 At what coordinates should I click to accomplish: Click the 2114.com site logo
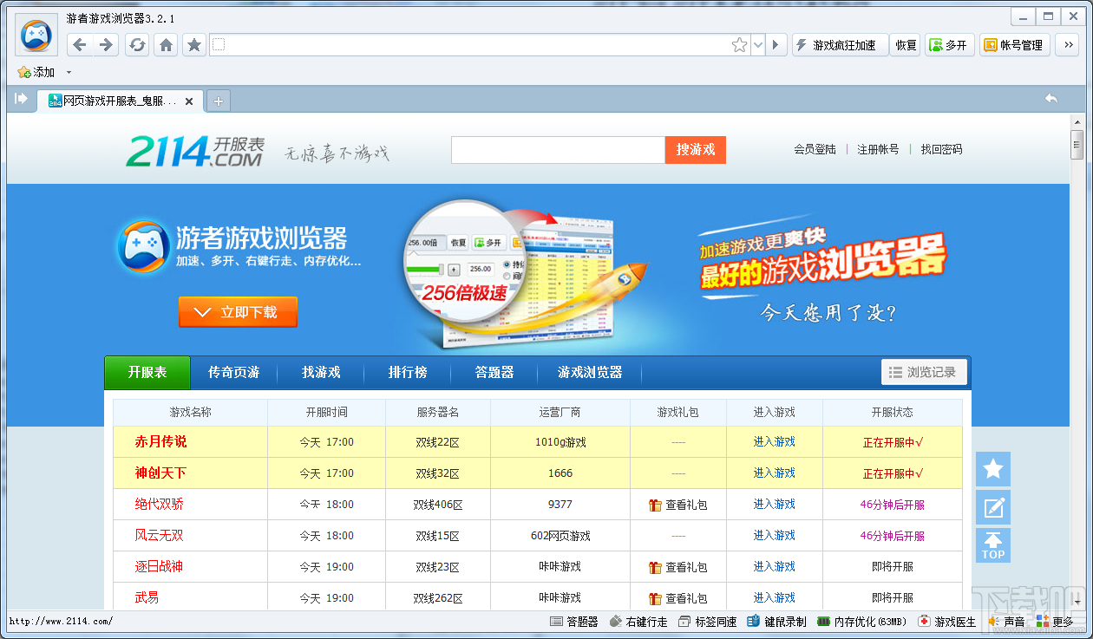pos(194,151)
